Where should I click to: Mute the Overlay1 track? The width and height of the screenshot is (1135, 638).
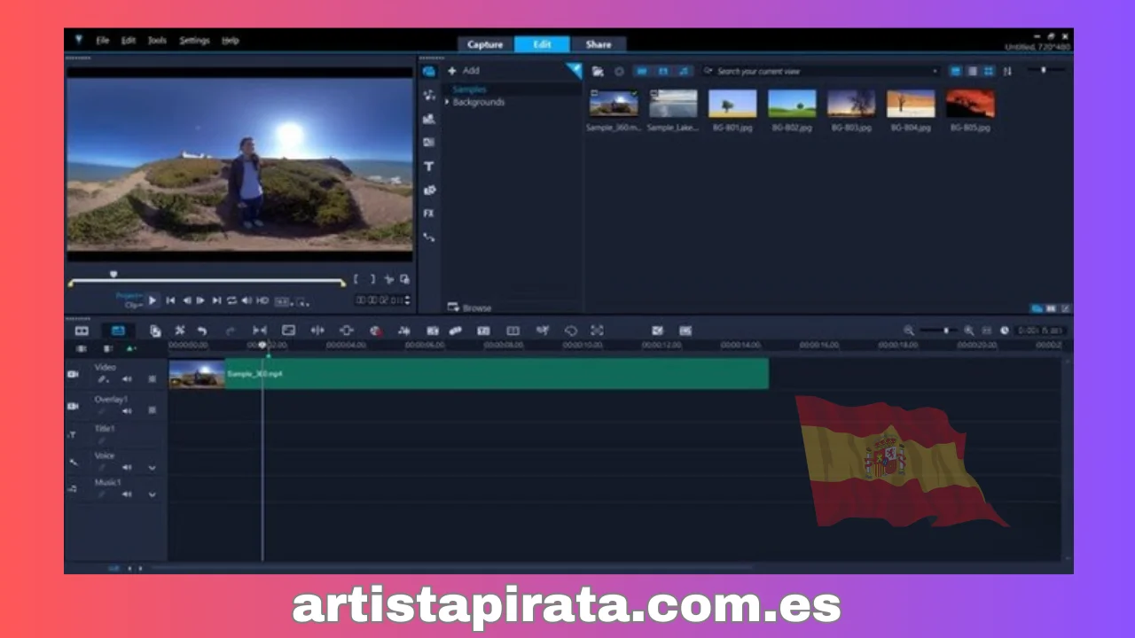click(126, 411)
